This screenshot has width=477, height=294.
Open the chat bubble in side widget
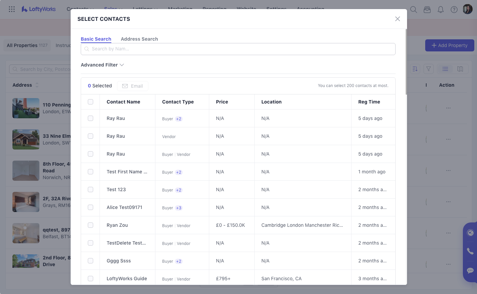[470, 270]
